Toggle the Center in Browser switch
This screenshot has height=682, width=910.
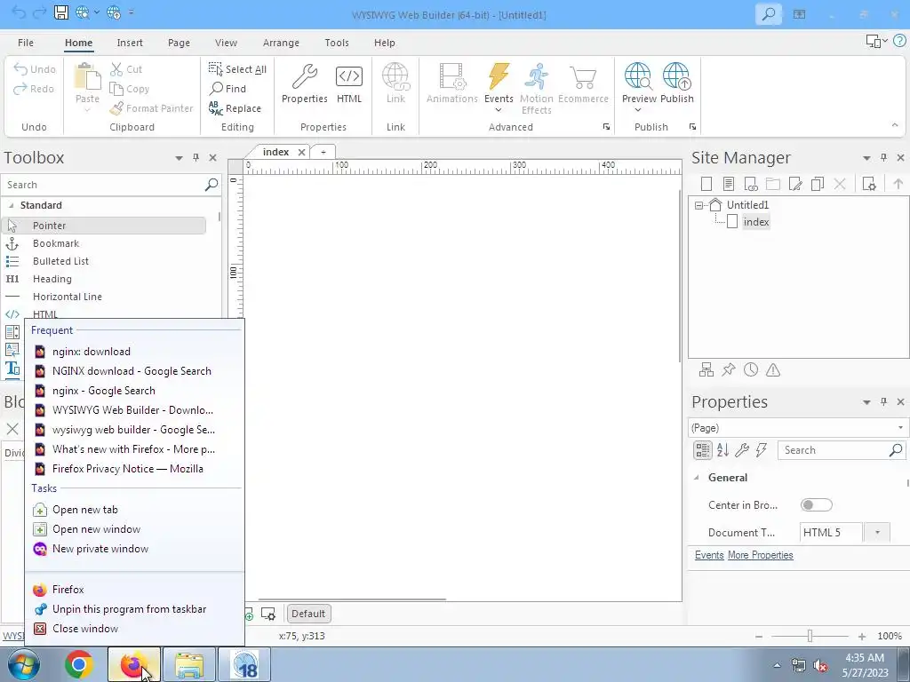tap(816, 505)
